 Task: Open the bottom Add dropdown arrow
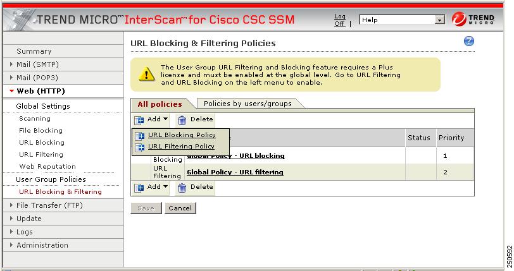coord(165,186)
